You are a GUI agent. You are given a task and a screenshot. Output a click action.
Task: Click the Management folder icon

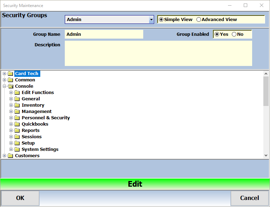click(x=17, y=112)
